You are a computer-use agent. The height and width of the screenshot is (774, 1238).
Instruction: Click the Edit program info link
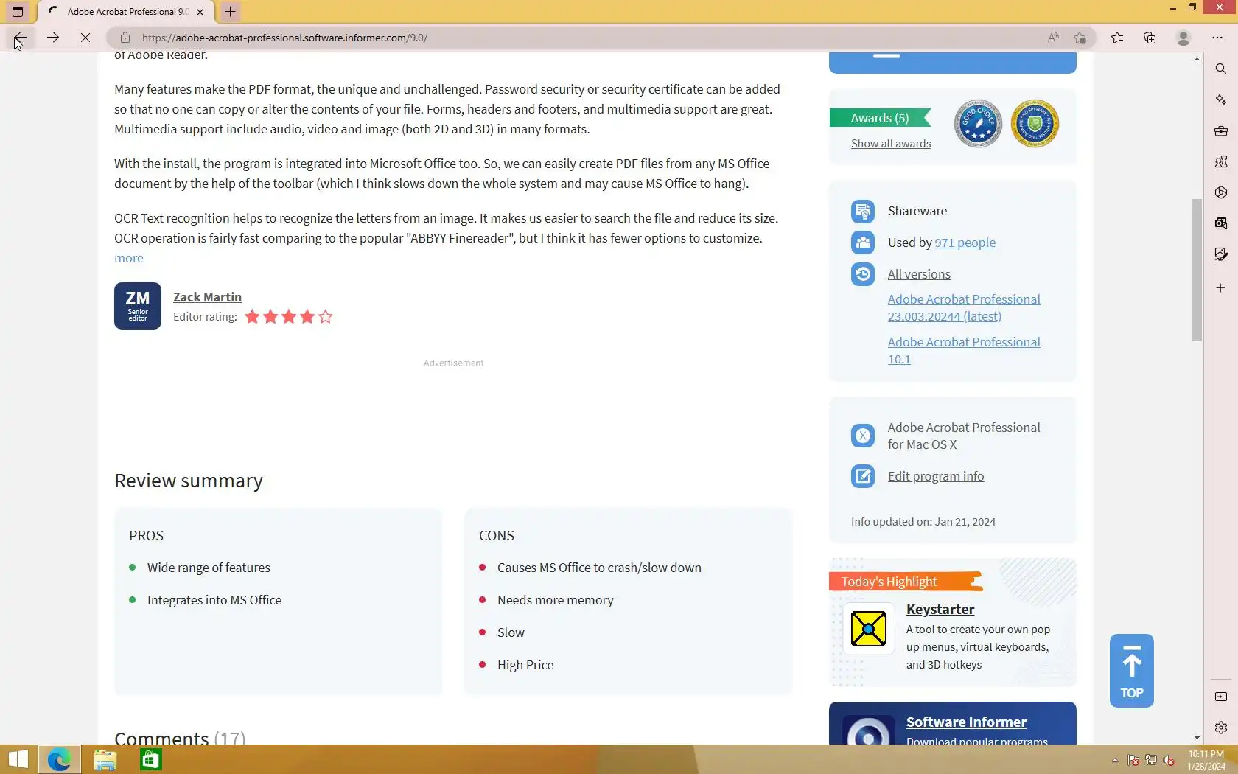(x=936, y=476)
